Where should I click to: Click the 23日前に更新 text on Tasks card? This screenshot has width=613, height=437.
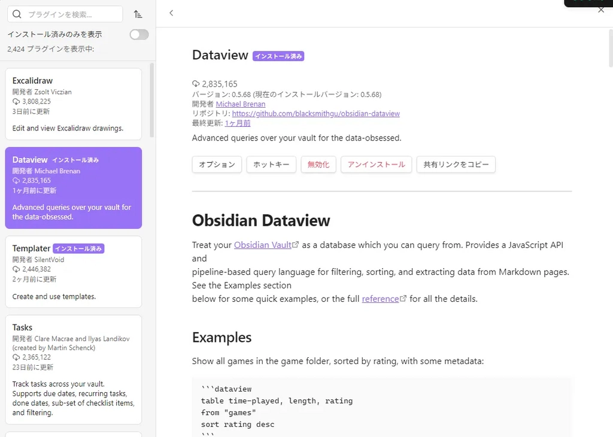33,368
